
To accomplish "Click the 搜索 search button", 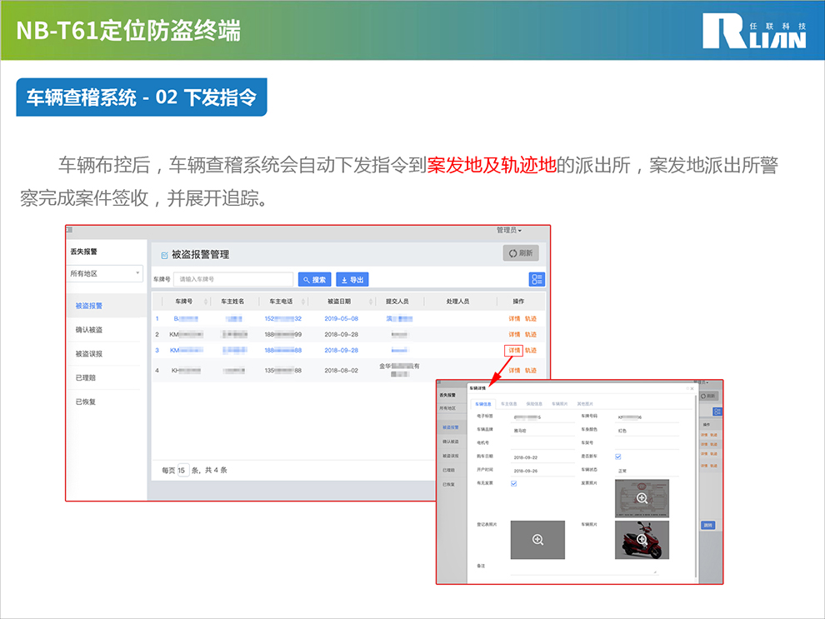I will coord(314,280).
